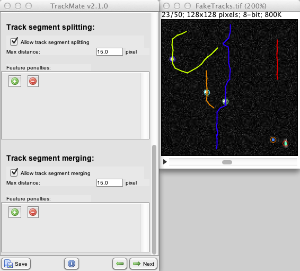
Task: Remove a merging feature penalty
Action: pyautogui.click(x=33, y=212)
